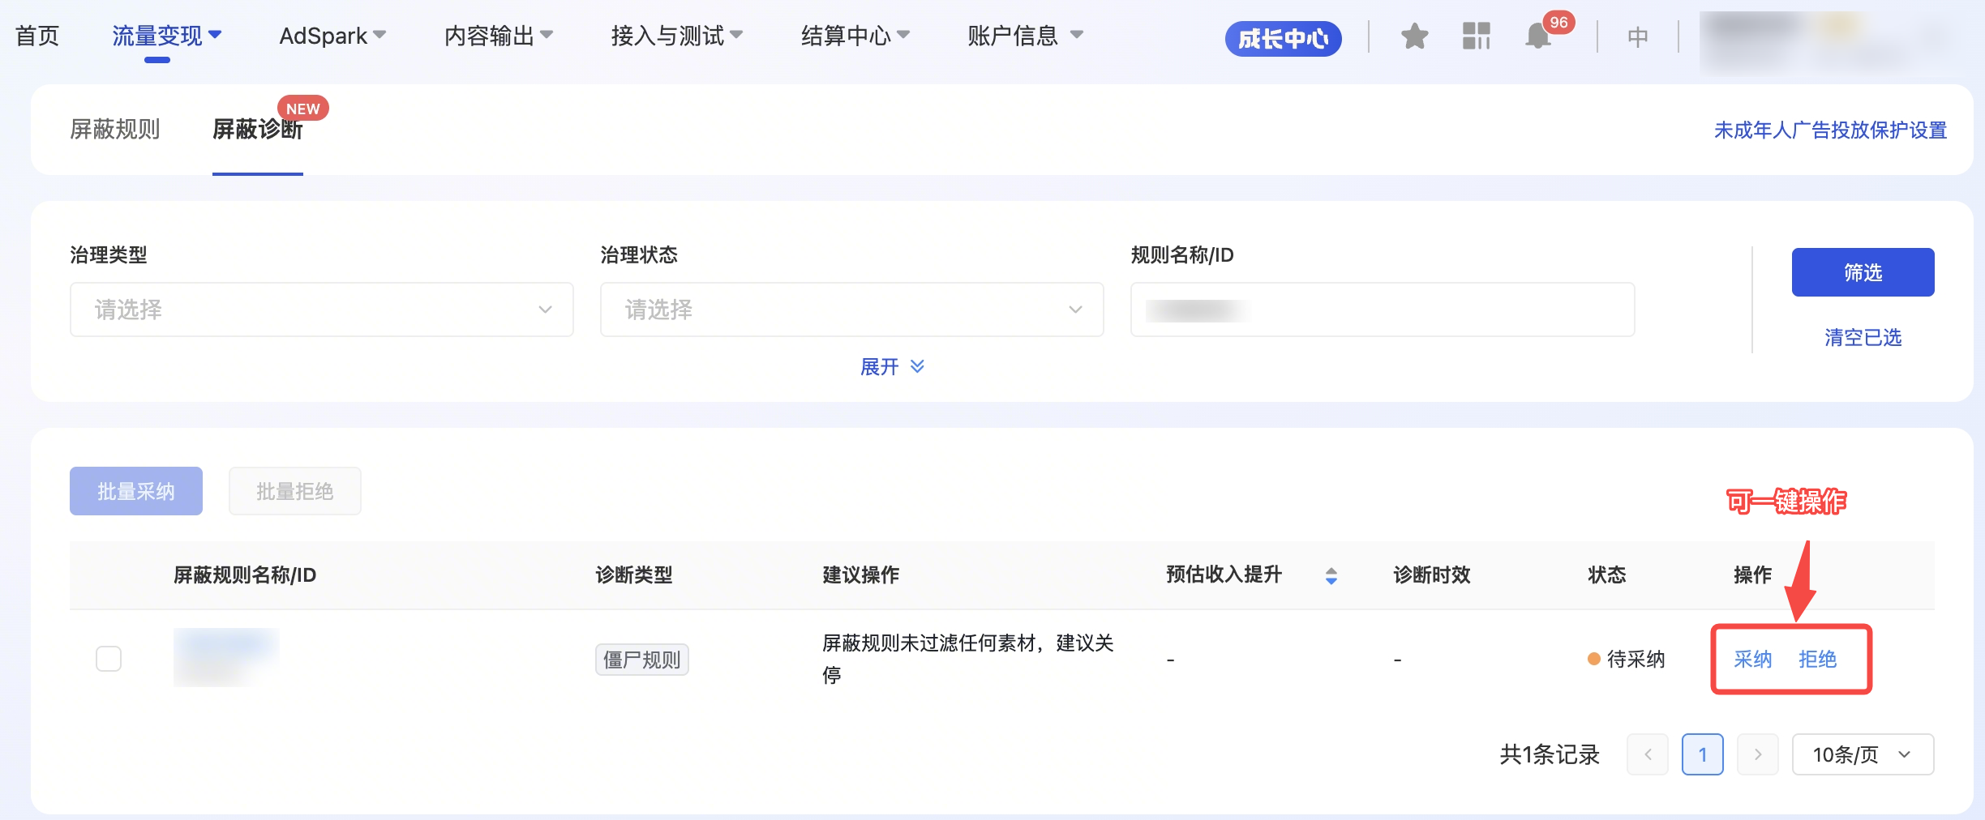Open the notification bell with 96 badge

(1538, 36)
